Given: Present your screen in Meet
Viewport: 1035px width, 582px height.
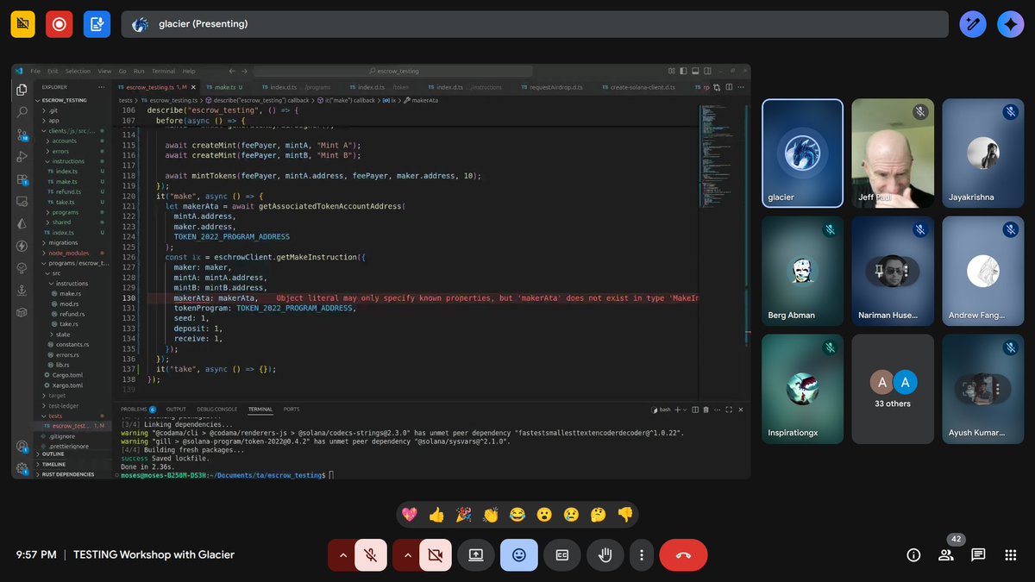Looking at the screenshot, I should (475, 555).
